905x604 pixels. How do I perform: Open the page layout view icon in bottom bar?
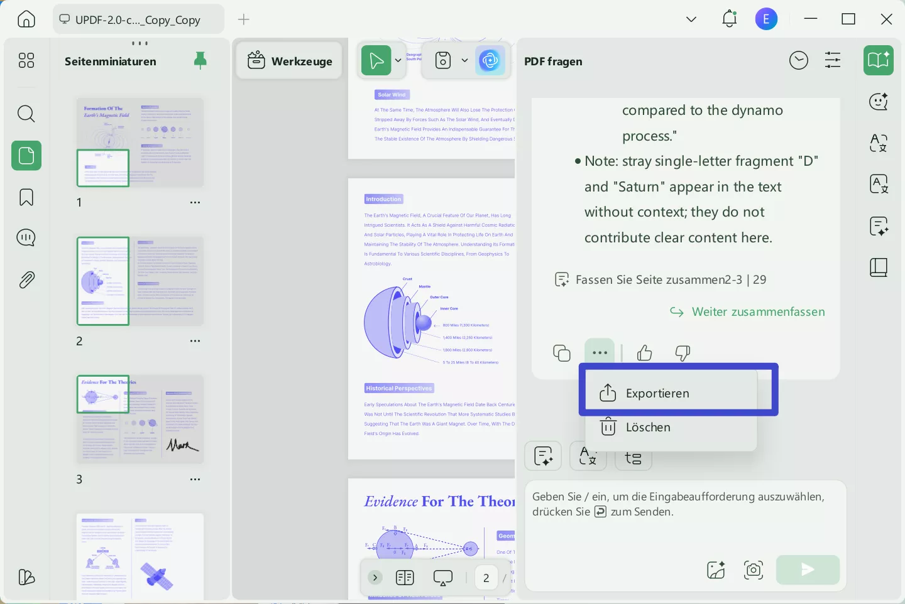point(405,578)
